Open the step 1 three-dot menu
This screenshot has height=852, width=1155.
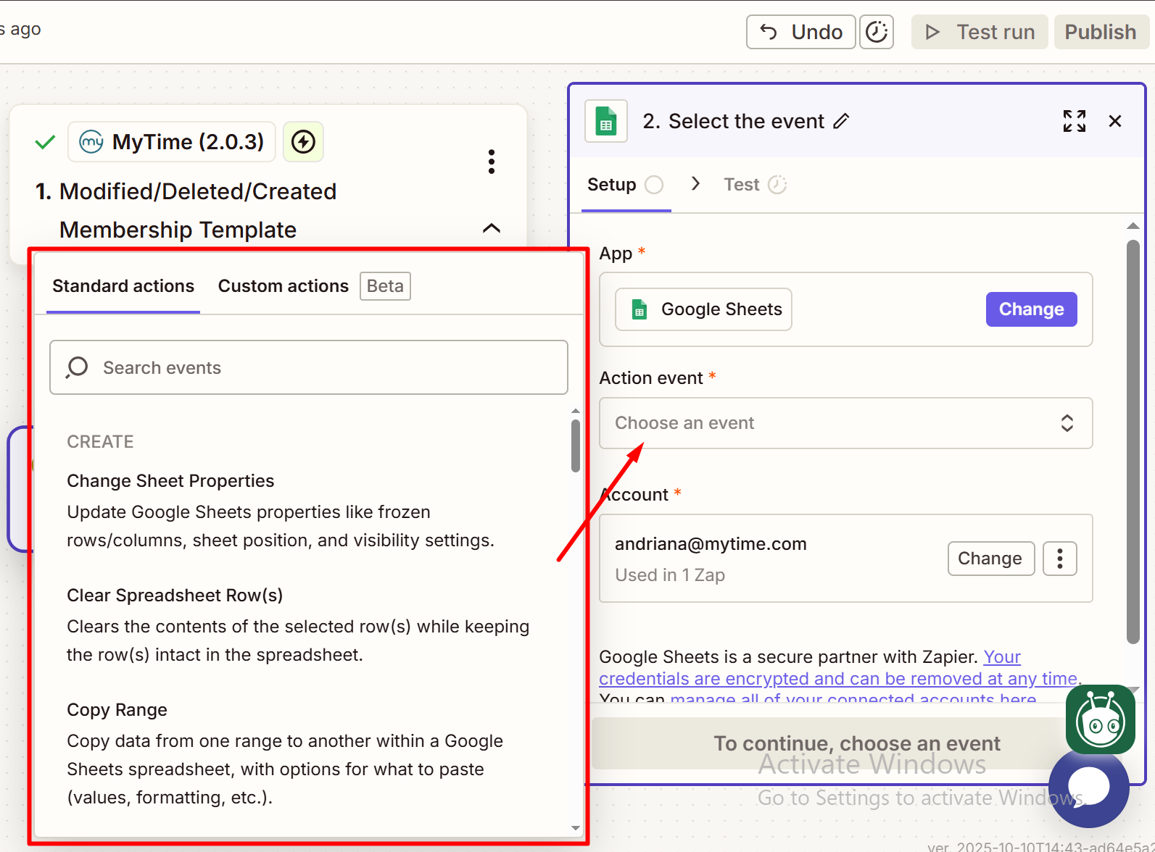pyautogui.click(x=492, y=162)
